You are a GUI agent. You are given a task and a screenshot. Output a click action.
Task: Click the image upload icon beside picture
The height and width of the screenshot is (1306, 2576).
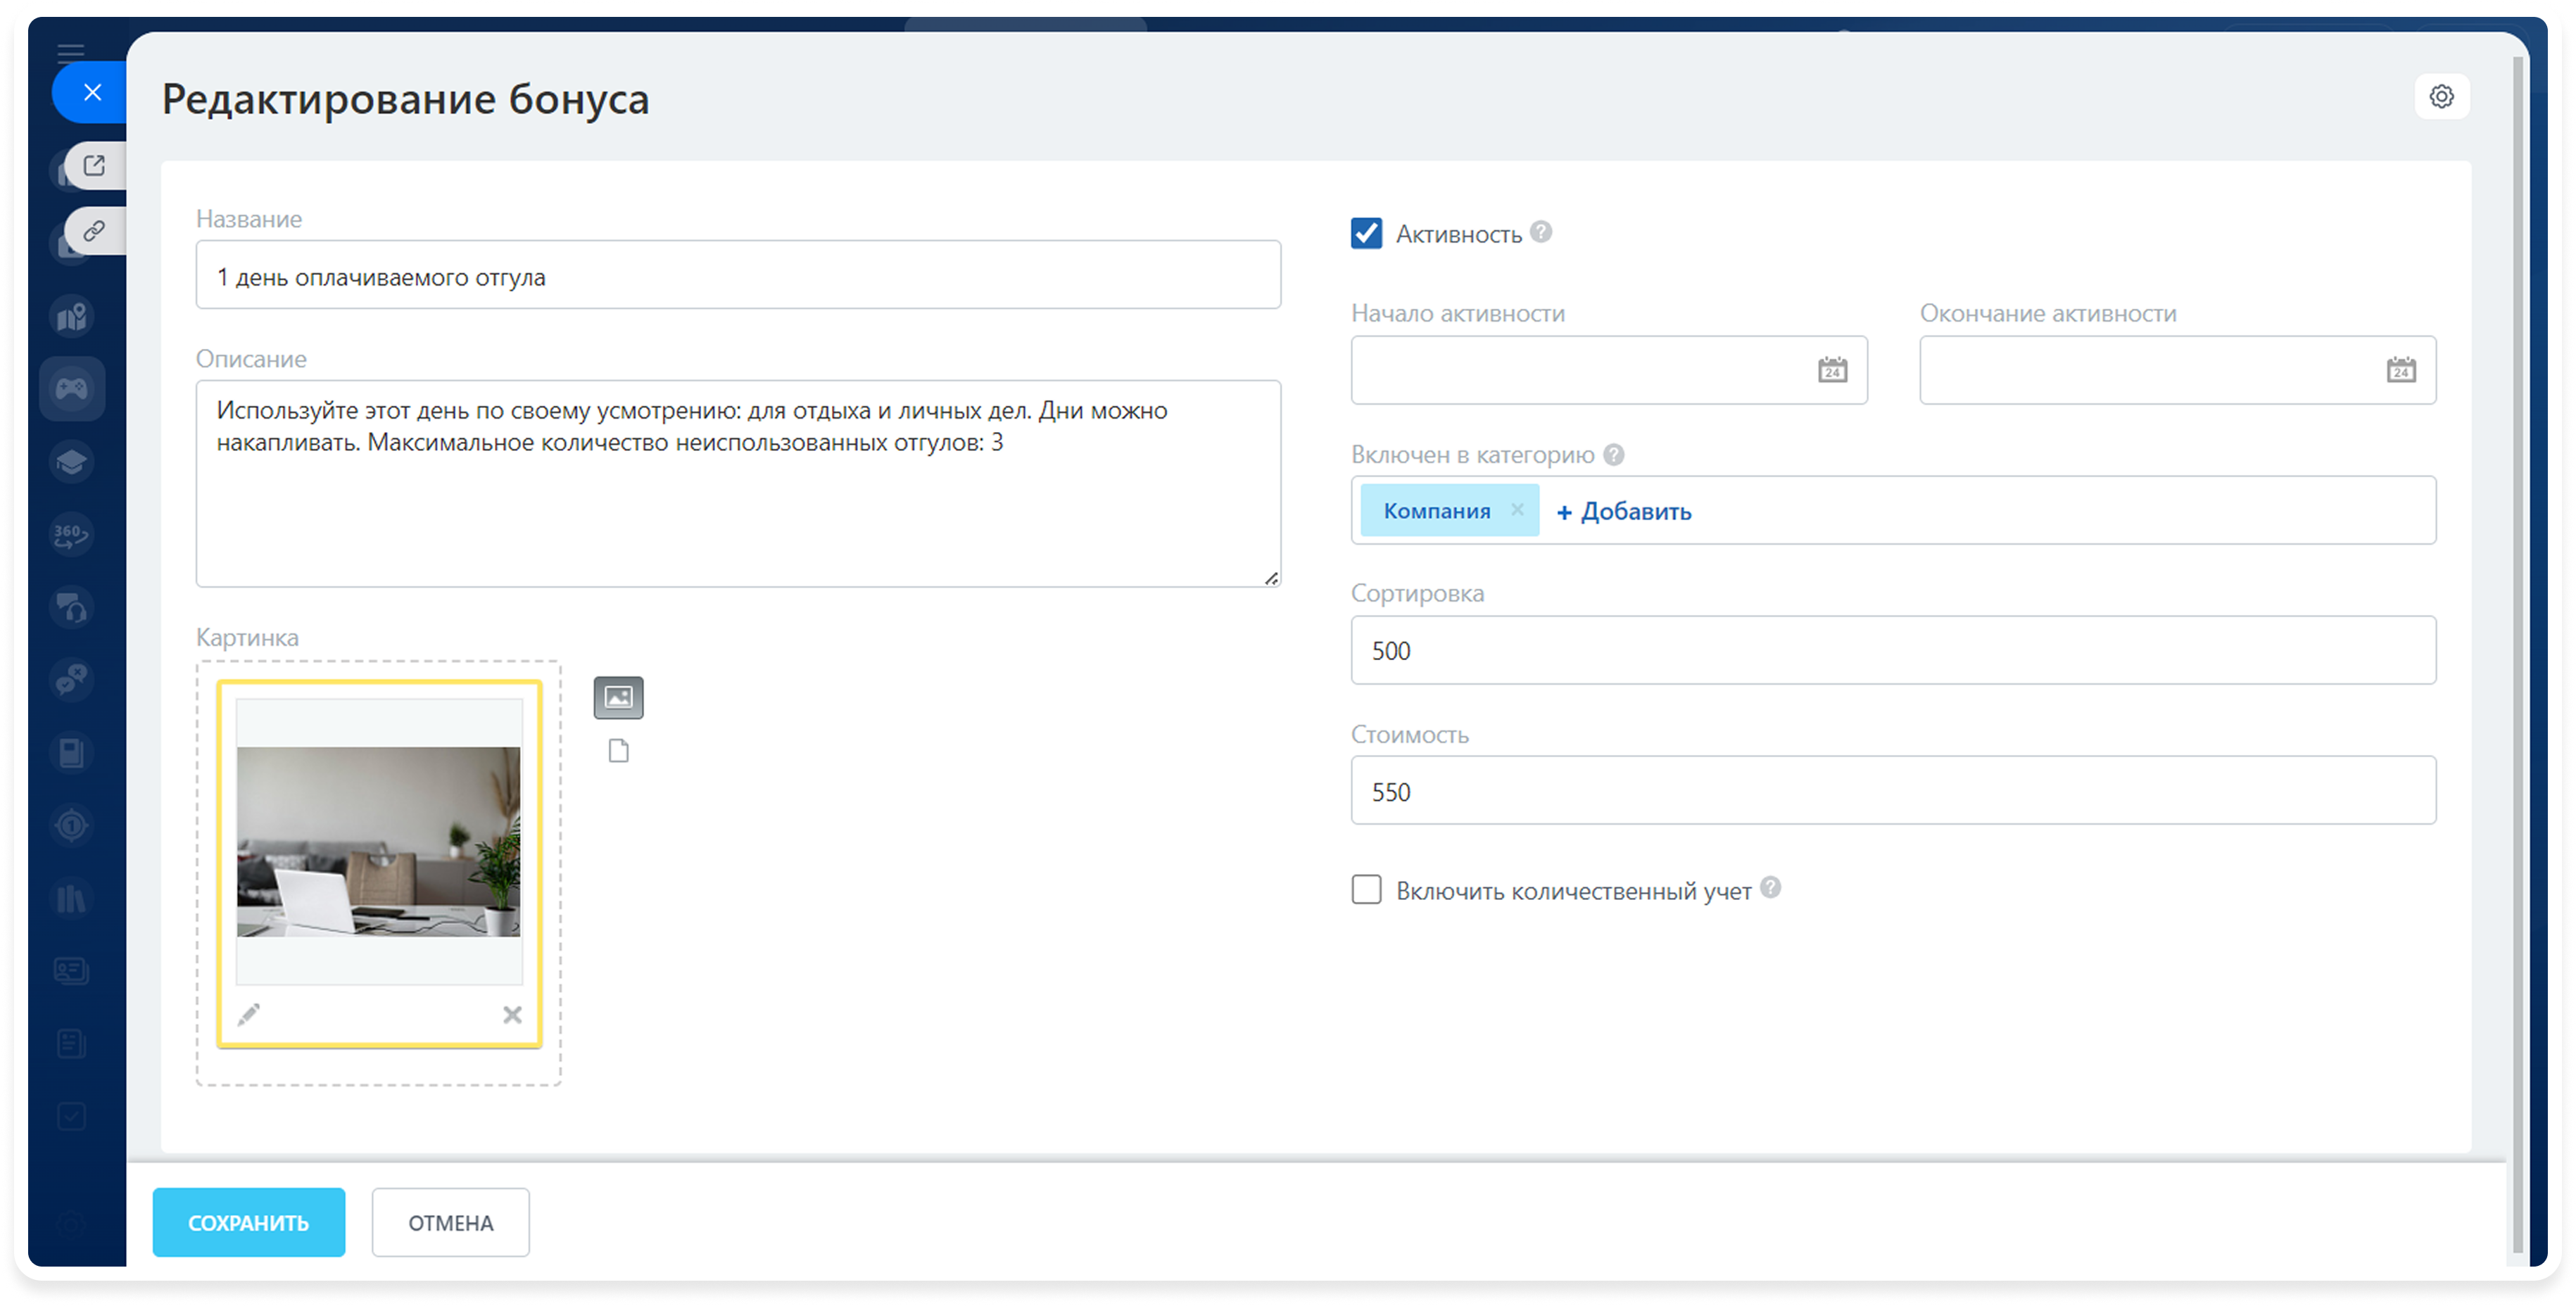pyautogui.click(x=618, y=697)
